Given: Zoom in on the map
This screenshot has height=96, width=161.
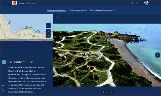Looking at the screenshot, I should click(x=48, y=31).
